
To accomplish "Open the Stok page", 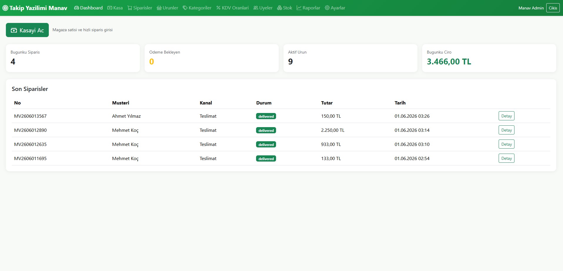I will click(x=285, y=8).
